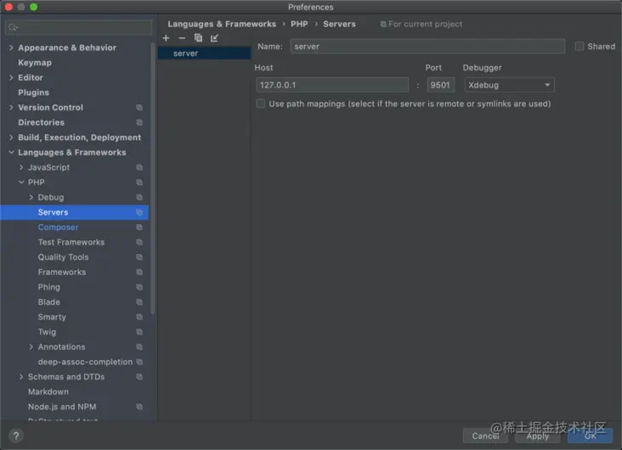
Task: Click project-level icon next to Blade
Action: (x=139, y=302)
